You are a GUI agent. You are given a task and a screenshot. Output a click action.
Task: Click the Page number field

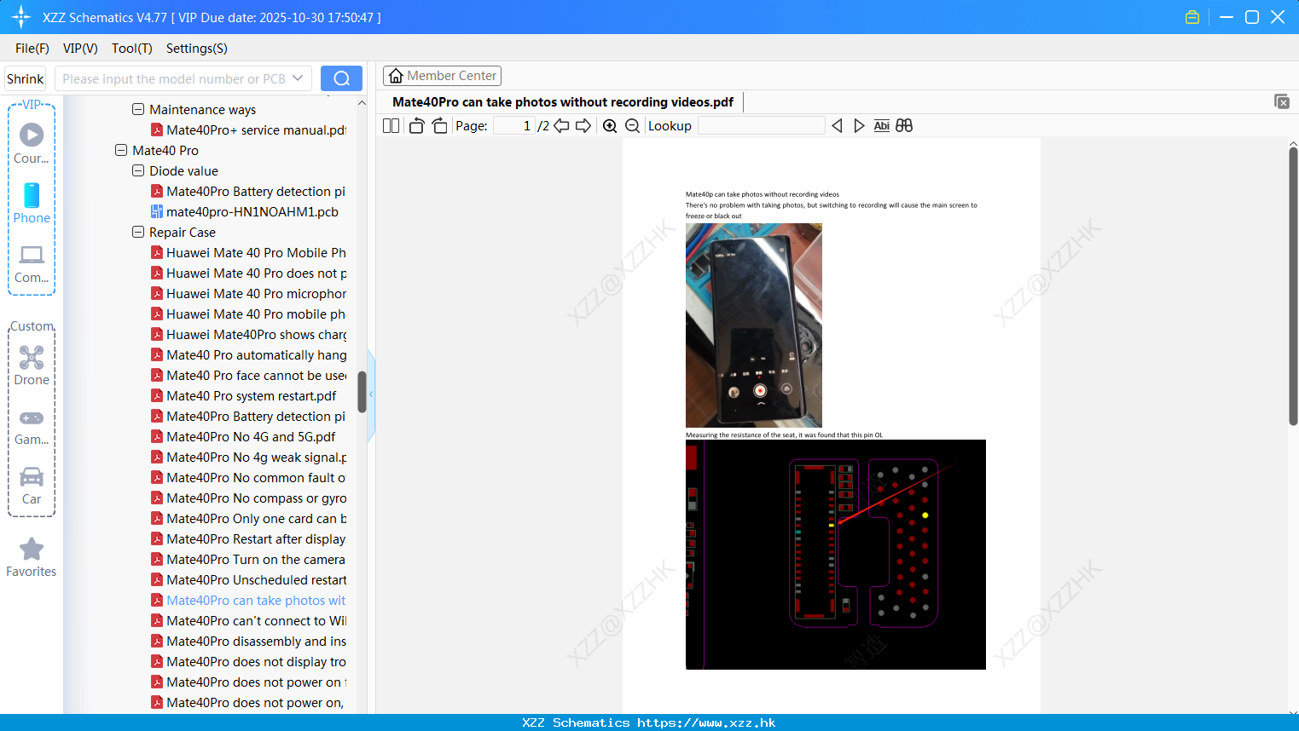[513, 126]
